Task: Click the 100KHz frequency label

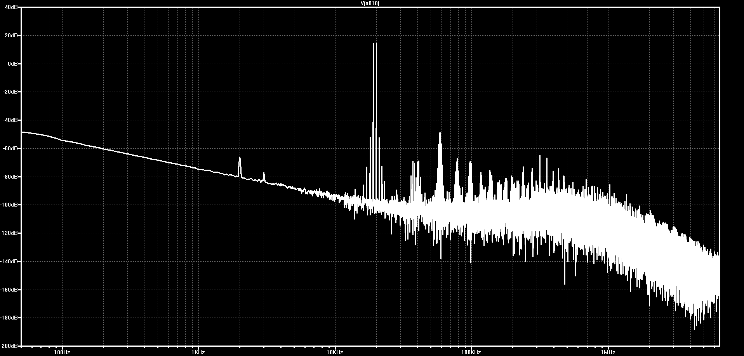Action: [471, 352]
